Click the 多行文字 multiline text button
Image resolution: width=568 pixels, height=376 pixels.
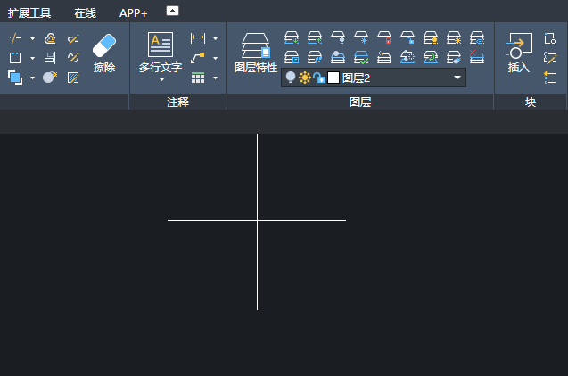tap(161, 53)
